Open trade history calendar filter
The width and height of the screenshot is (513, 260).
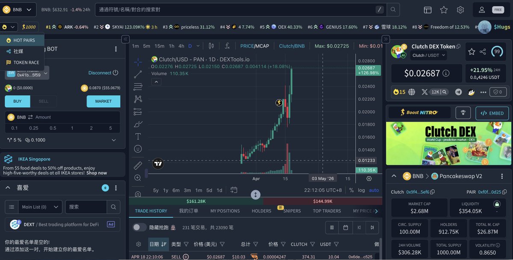(x=345, y=228)
